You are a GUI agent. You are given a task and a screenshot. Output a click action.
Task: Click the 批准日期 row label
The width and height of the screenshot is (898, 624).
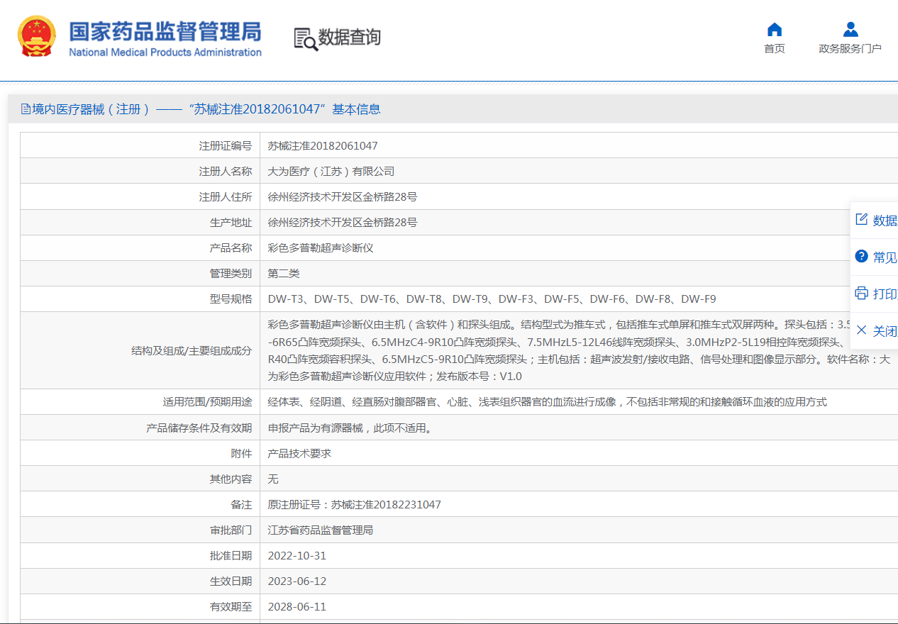[231, 555]
